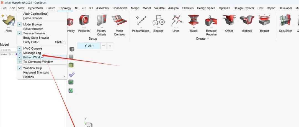The height and width of the screenshot is (127, 299).
Task: Select the Extract tool icon
Action: click(264, 20)
